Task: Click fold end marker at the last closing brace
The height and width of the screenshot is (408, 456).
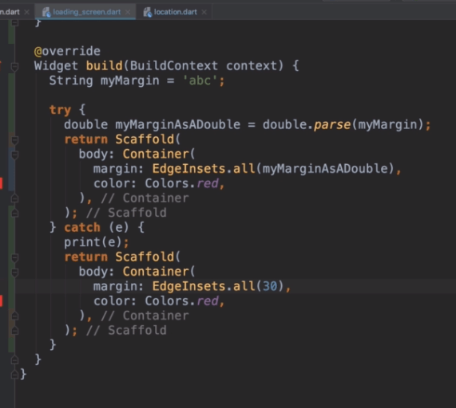Action: click(14, 375)
